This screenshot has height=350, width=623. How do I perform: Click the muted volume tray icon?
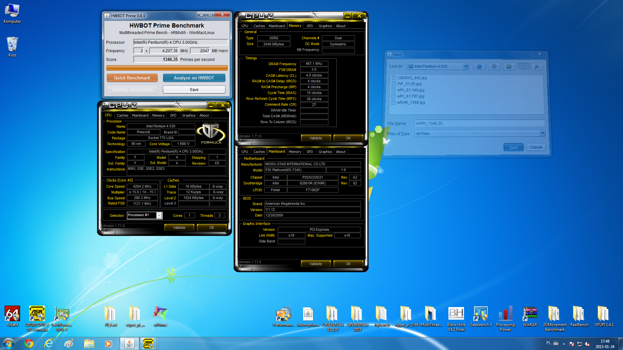(x=587, y=344)
